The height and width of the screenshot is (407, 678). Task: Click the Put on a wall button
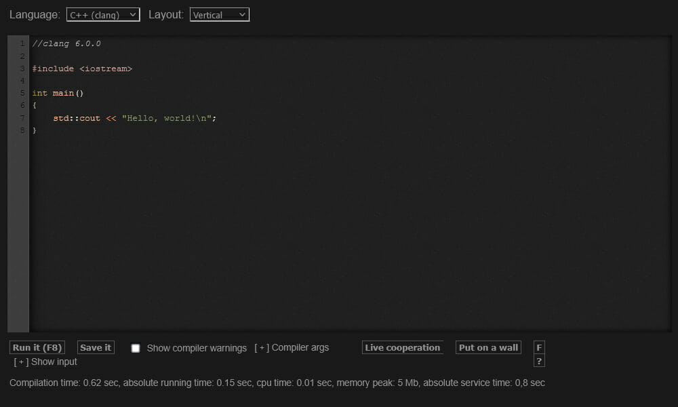coord(488,347)
